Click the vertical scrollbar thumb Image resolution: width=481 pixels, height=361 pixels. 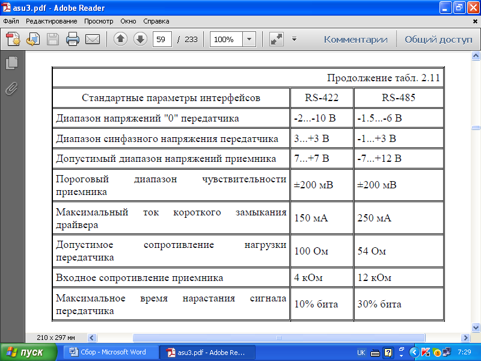point(476,128)
